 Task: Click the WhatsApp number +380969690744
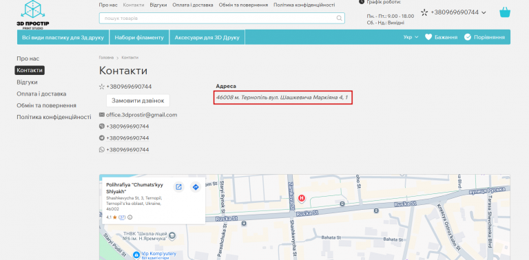[x=127, y=149]
